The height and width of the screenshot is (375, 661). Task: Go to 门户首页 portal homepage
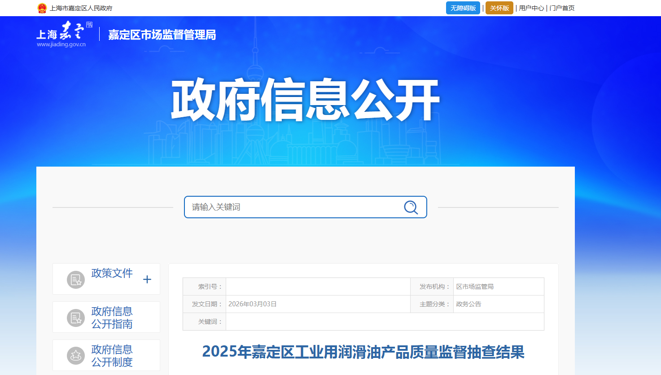562,8
